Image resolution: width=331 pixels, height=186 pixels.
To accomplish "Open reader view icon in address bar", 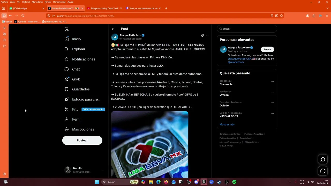I will pyautogui.click(x=272, y=16).
